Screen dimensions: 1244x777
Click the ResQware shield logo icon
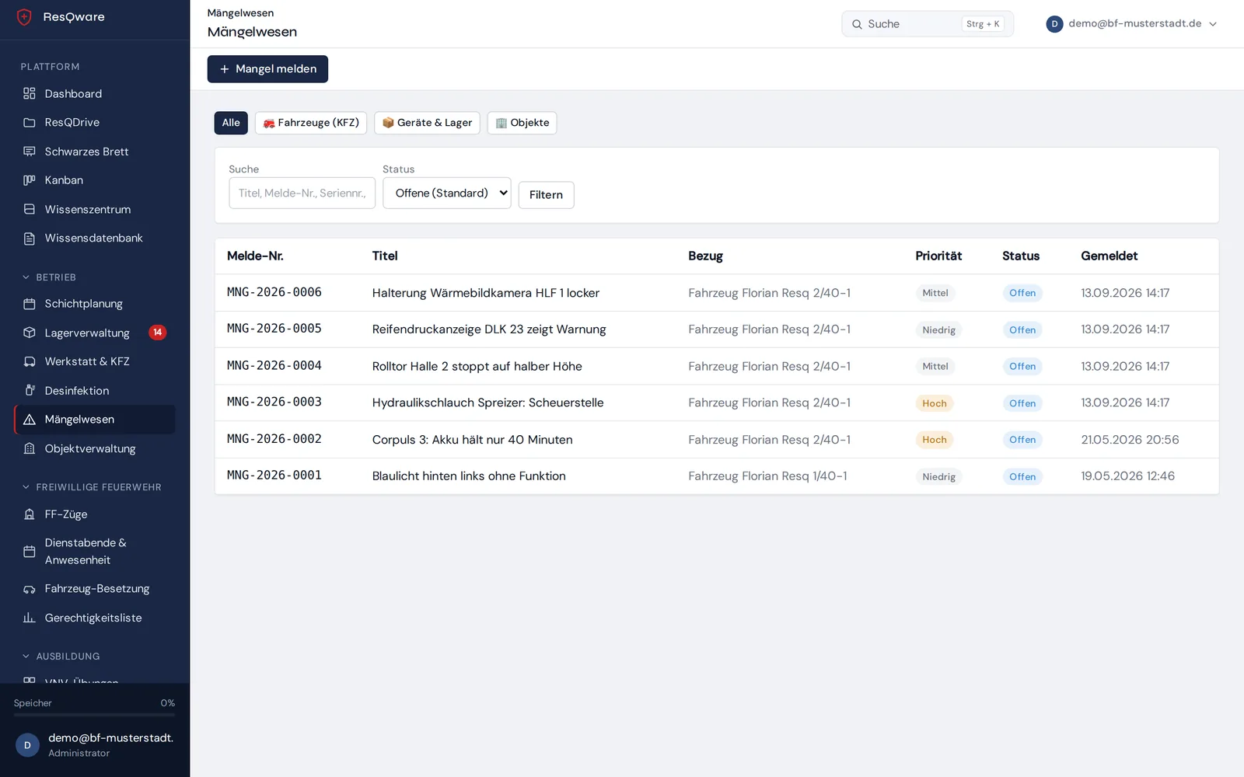point(24,17)
